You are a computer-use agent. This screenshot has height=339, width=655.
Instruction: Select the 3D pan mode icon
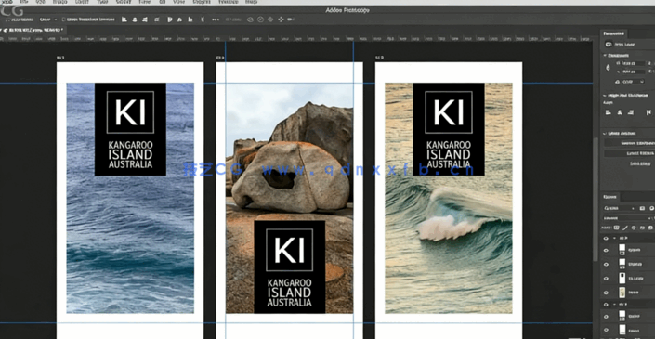click(x=270, y=20)
